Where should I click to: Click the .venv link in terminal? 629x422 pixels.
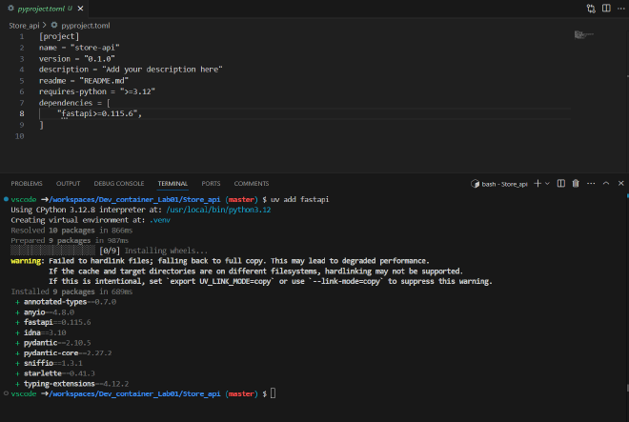160,220
